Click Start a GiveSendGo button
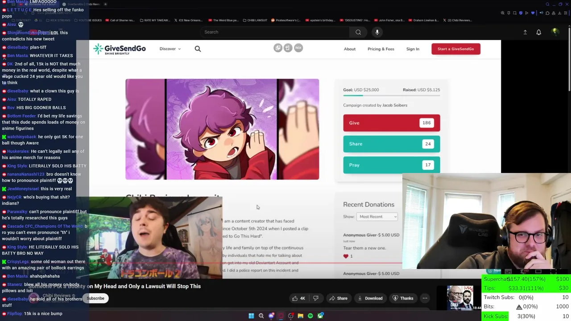 456,49
